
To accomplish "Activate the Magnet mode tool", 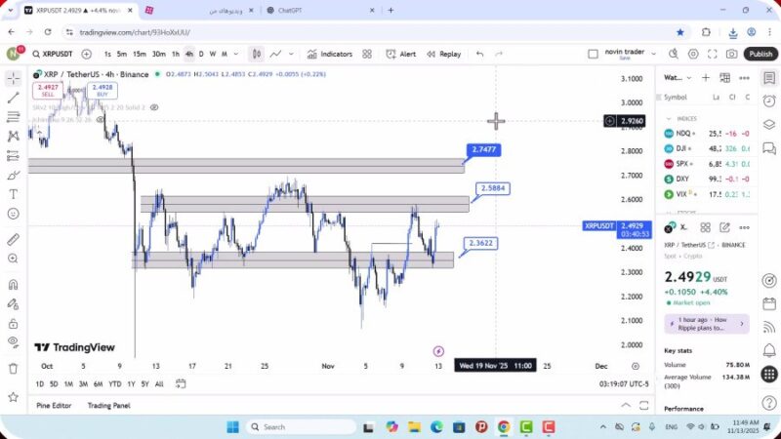I will tap(13, 285).
